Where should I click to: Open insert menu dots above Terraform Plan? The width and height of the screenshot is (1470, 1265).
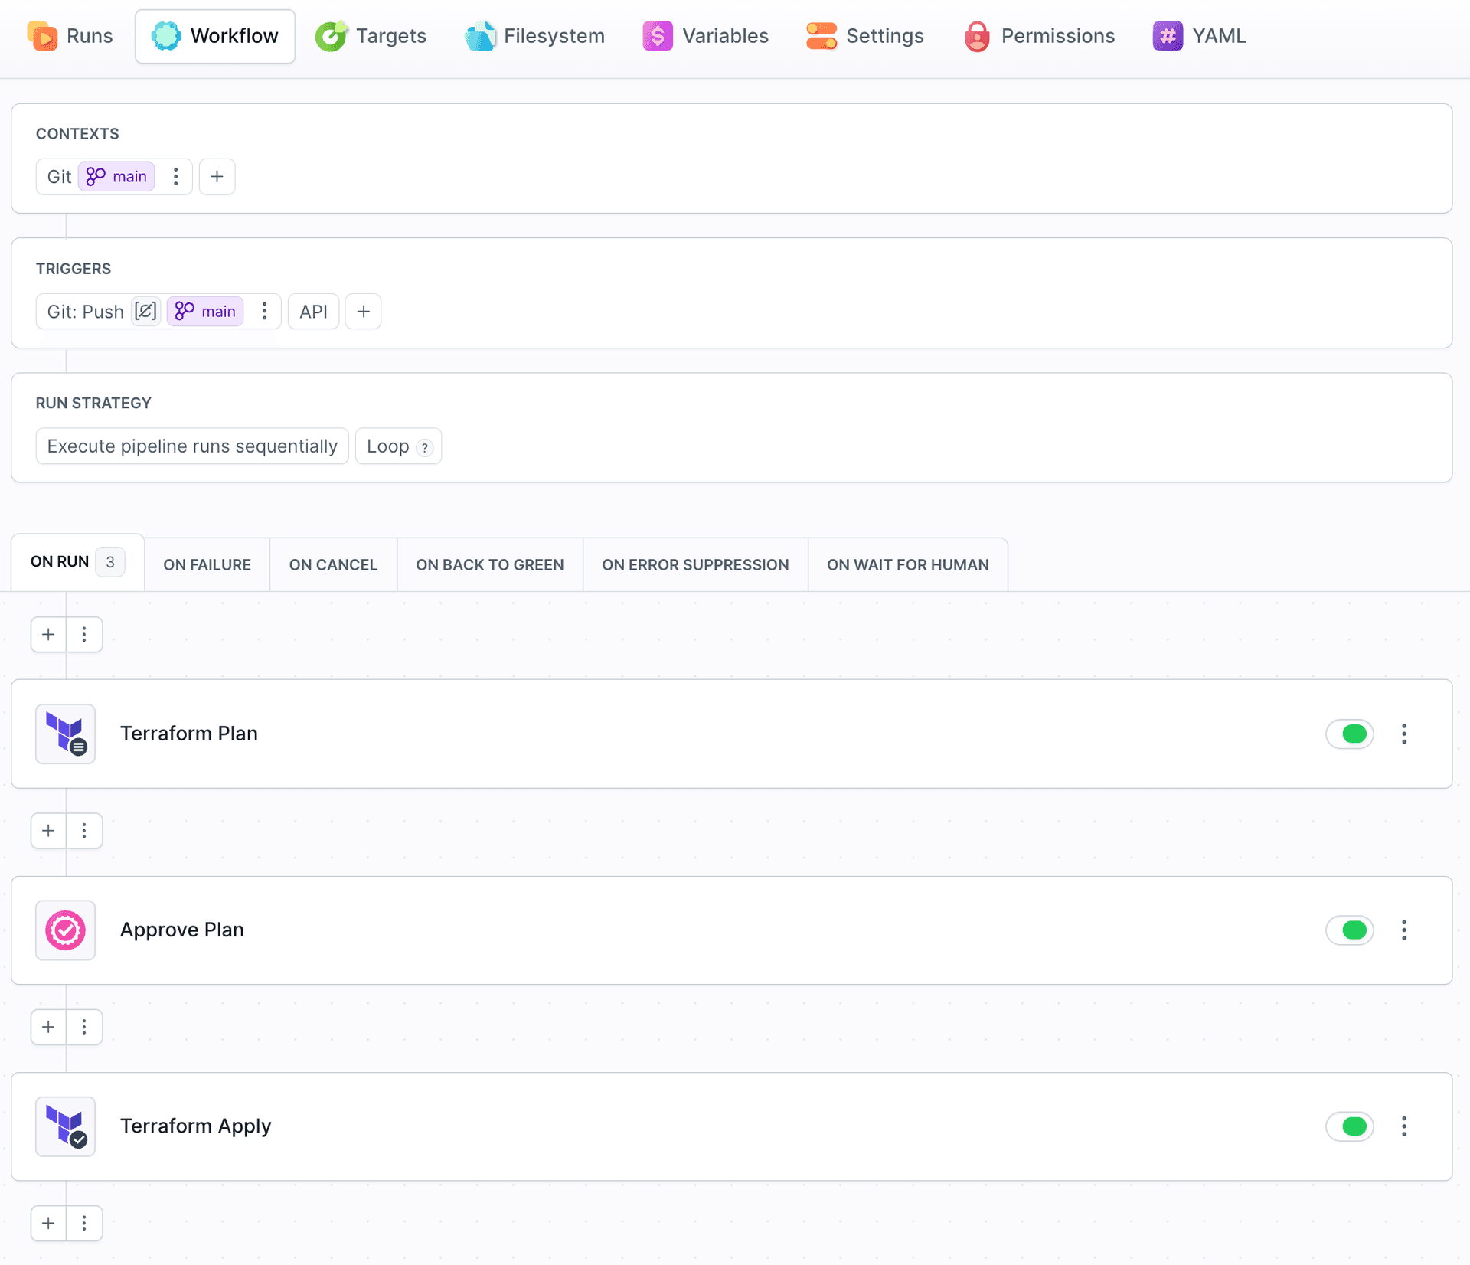click(84, 635)
